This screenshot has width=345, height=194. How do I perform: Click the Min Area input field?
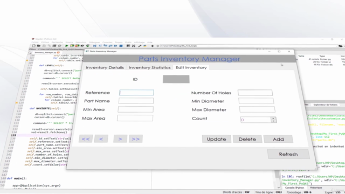(x=135, y=109)
